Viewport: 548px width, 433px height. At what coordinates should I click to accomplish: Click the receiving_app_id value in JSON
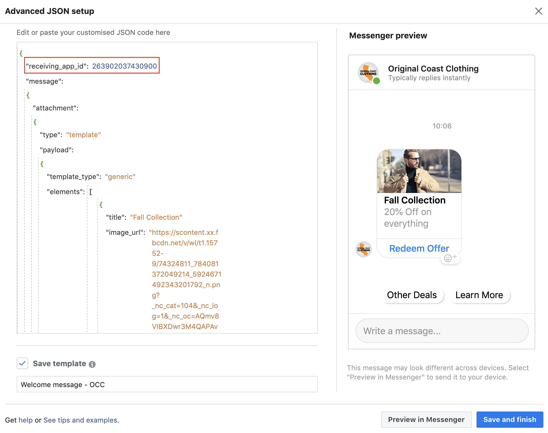click(x=124, y=66)
